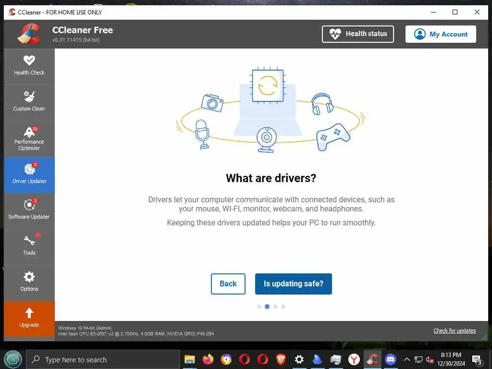The height and width of the screenshot is (369, 492).
Task: Open File Explorer from the taskbar
Action: tap(189, 359)
